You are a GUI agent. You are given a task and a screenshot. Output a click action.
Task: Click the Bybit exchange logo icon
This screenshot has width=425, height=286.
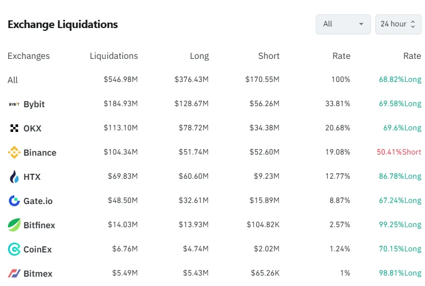point(14,105)
